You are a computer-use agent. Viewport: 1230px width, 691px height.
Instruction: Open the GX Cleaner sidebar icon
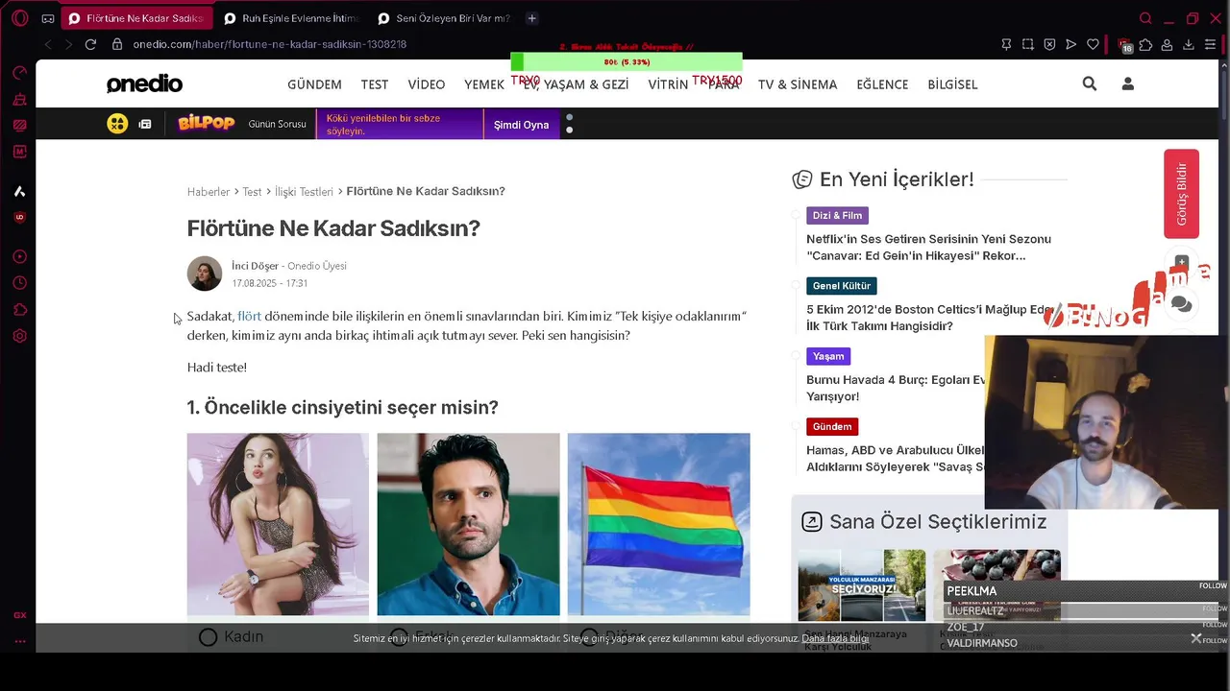point(19,99)
